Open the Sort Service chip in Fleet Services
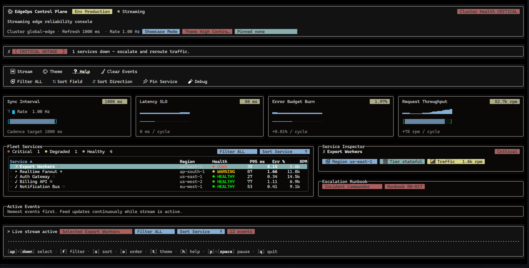Screen dimensions: 529x268 coord(285,151)
